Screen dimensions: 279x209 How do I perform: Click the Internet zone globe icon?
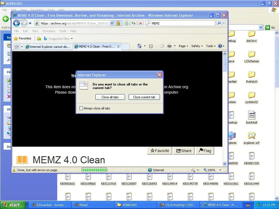point(150,170)
